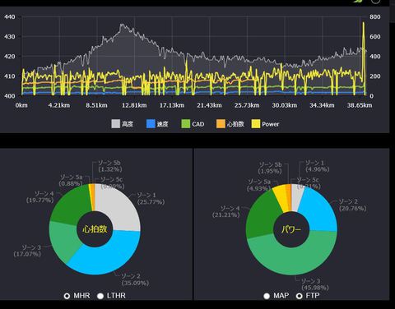The height and width of the screenshot is (309, 395).
Task: Toggle the 速度 speed legend swatch
Action: pyautogui.click(x=151, y=124)
